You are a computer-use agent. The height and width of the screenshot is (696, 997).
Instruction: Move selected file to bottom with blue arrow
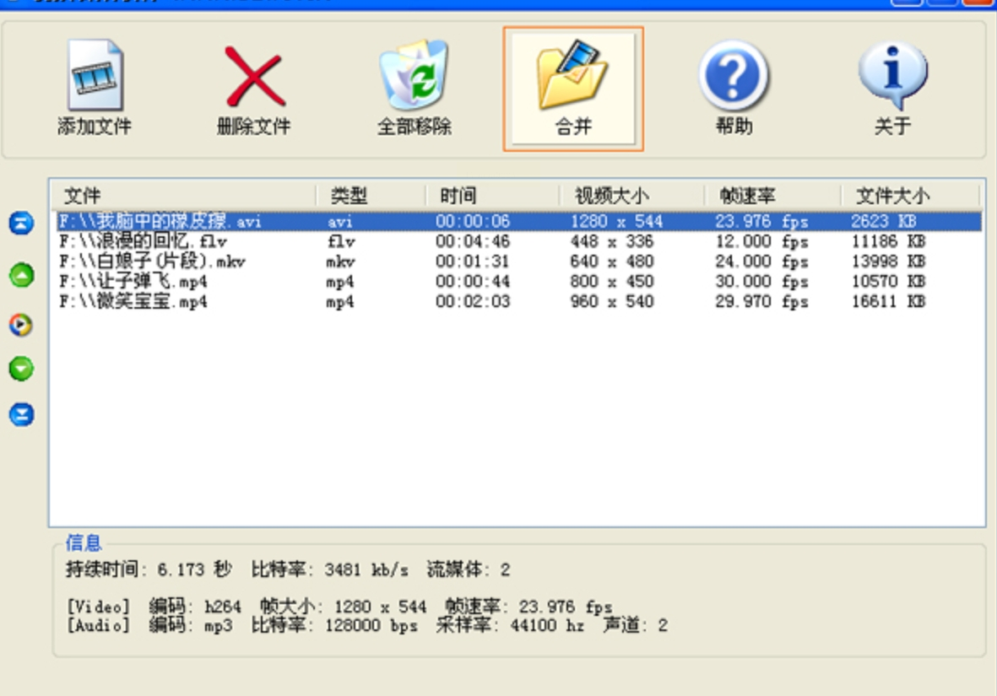coord(22,414)
